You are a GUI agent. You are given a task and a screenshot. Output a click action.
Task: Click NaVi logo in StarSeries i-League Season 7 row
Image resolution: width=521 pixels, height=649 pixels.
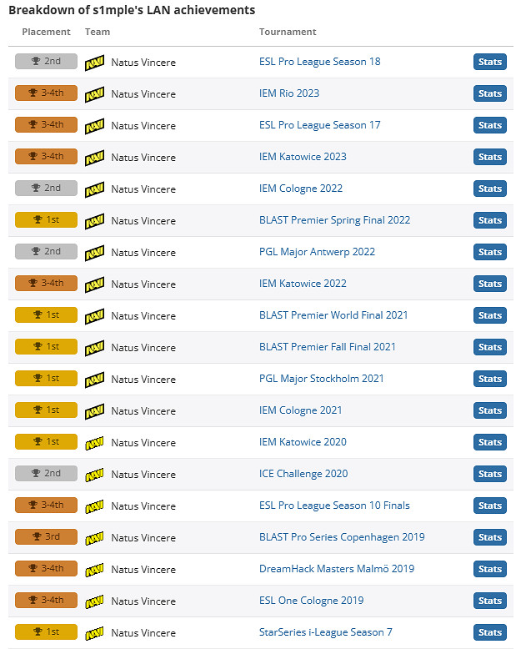94,632
